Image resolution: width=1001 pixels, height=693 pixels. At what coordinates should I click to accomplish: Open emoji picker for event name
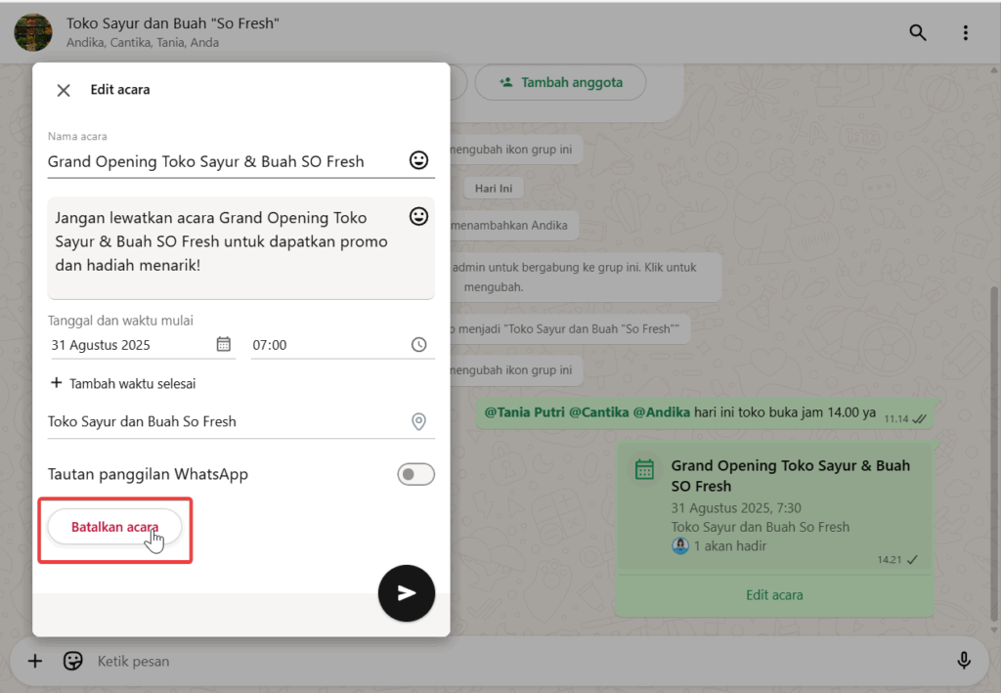pos(418,161)
